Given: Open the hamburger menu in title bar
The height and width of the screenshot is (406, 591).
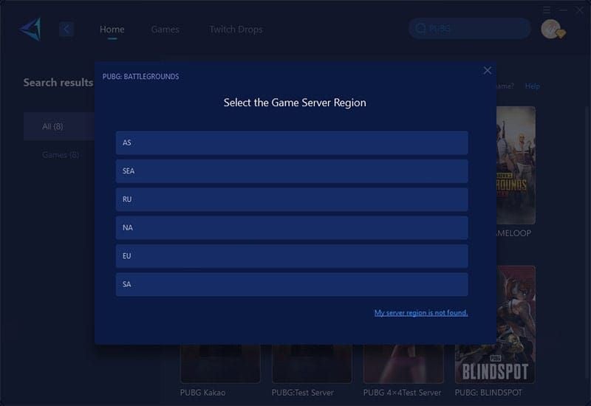Looking at the screenshot, I should [x=547, y=10].
